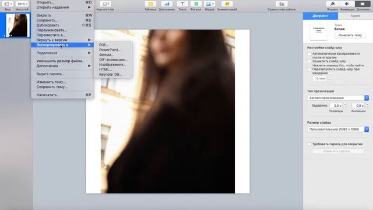Choose Напечатать... menu item
Image resolution: width=373 pixels, height=210 pixels.
(62, 94)
